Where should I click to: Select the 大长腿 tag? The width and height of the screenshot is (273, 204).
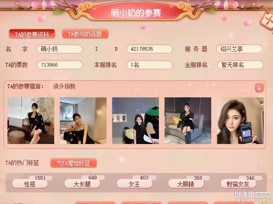82,184
